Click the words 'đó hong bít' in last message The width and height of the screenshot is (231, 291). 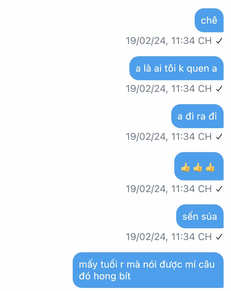105,276
